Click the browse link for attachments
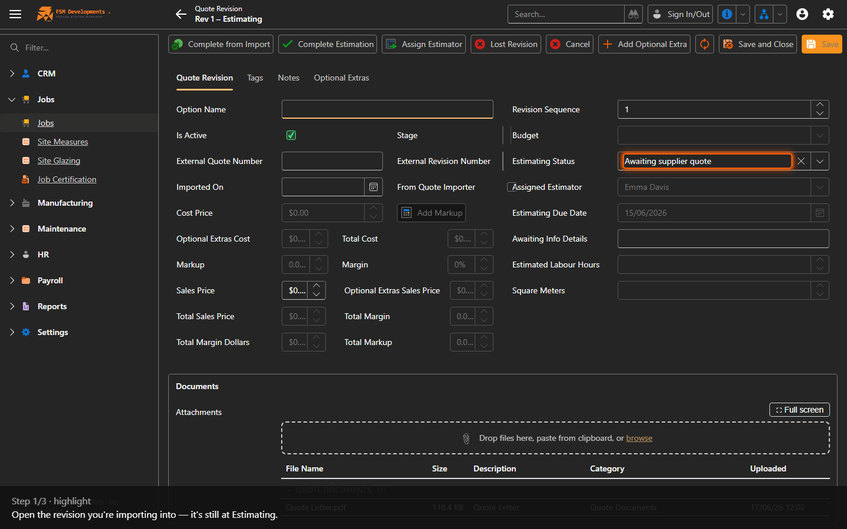The height and width of the screenshot is (529, 847). [x=639, y=438]
